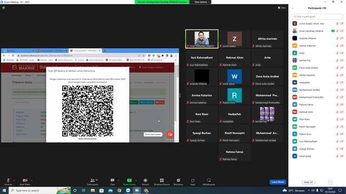Open Microsoft Store from taskbar
Viewport: 346px width, 194px height.
pos(102,190)
